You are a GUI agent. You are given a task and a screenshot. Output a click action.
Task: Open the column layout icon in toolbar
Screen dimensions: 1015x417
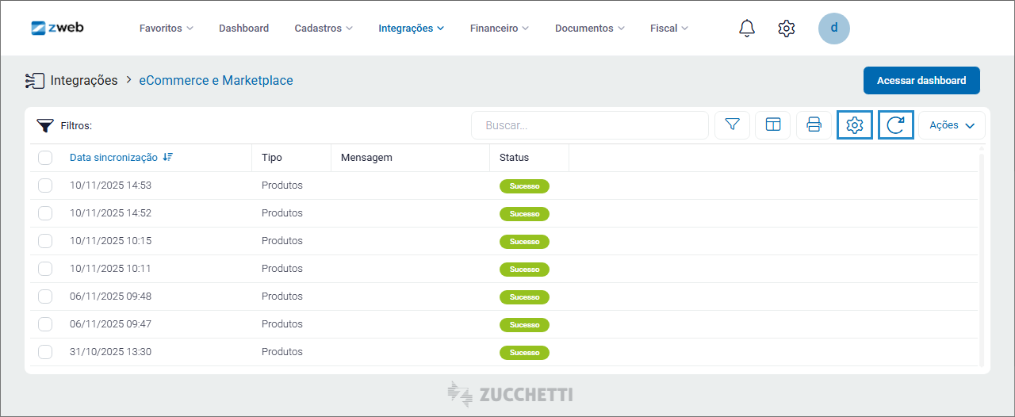[x=772, y=125]
